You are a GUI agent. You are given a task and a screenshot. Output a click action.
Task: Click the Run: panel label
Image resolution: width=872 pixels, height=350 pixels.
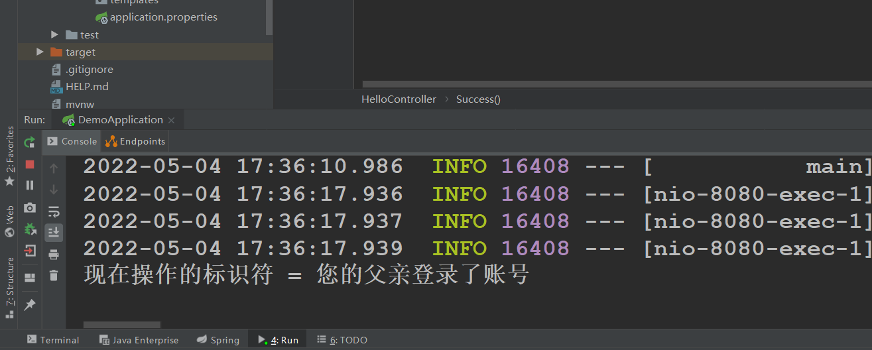point(34,120)
